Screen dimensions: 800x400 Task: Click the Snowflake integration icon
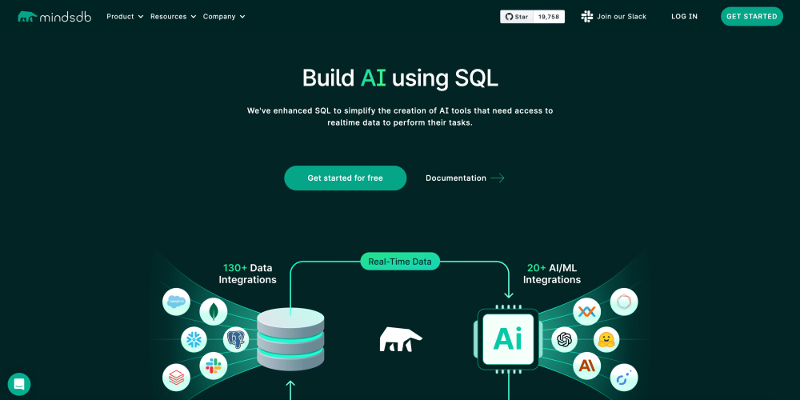[x=194, y=340]
